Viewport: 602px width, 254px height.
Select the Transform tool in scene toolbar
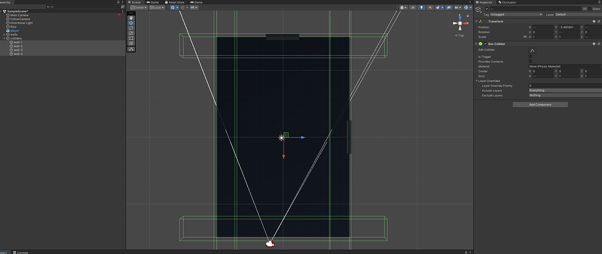coord(132,44)
